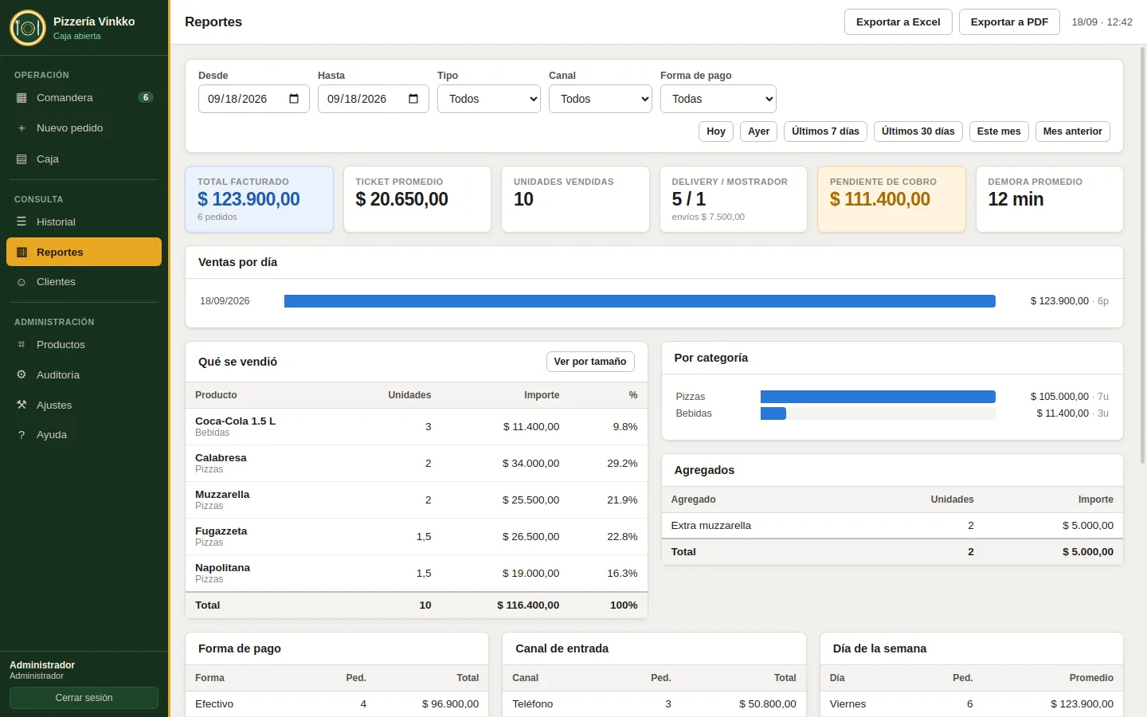
Task: Choose the Ayer quick range
Action: [x=758, y=131]
